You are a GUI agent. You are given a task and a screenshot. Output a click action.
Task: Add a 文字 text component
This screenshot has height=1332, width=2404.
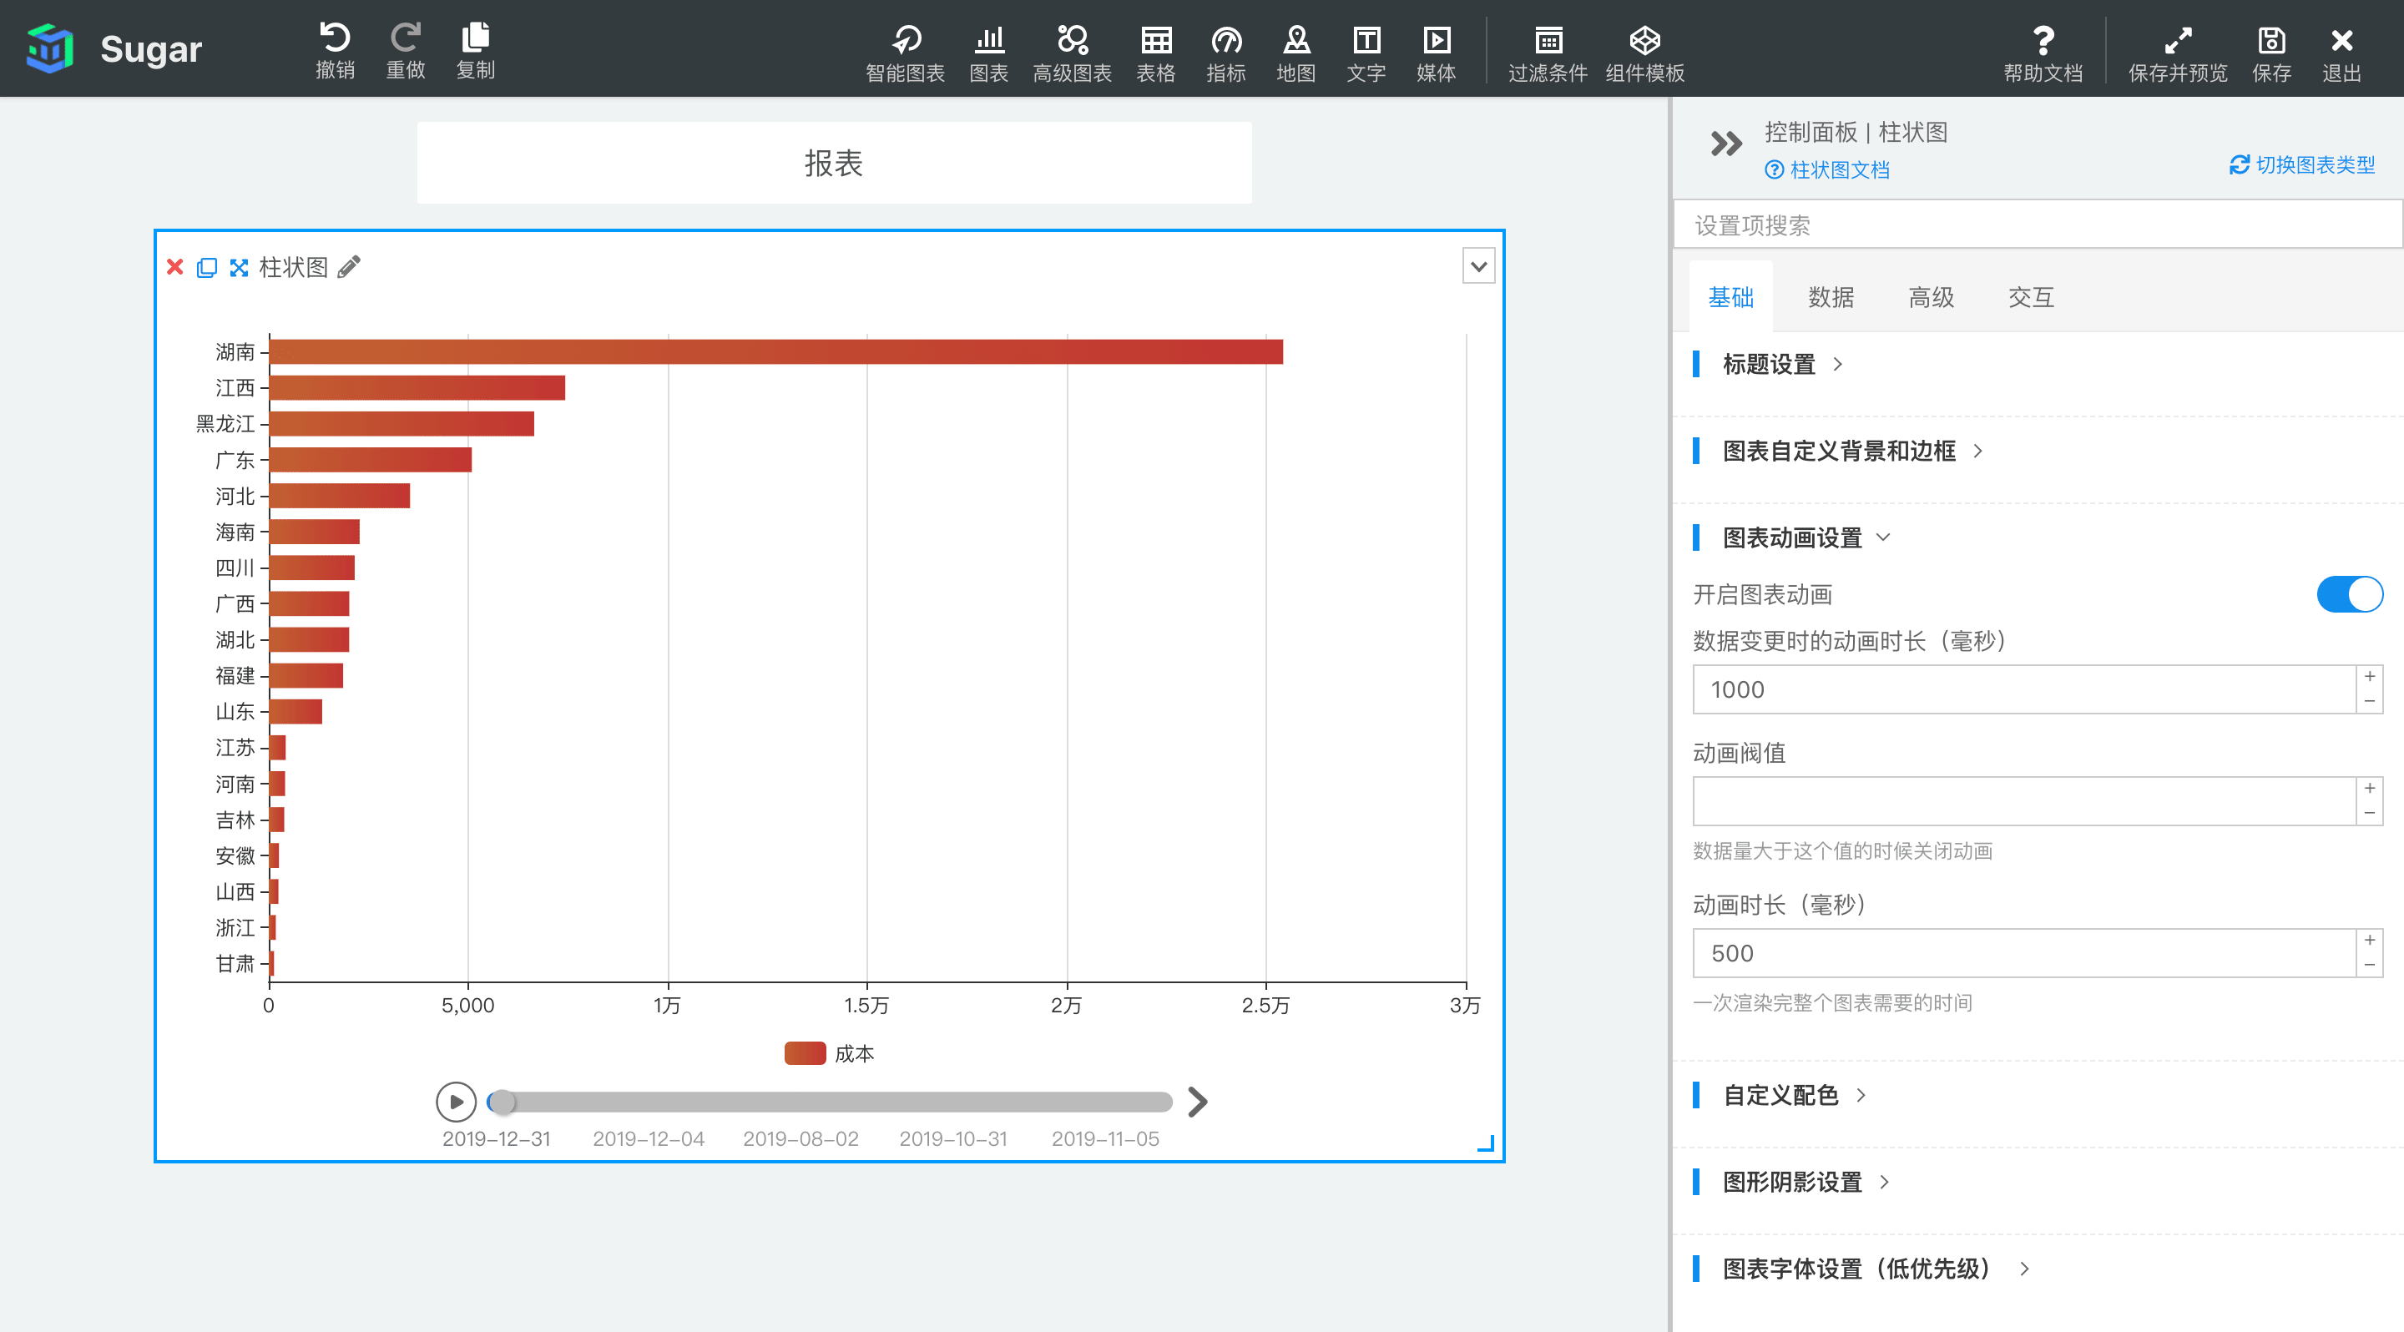(1366, 53)
